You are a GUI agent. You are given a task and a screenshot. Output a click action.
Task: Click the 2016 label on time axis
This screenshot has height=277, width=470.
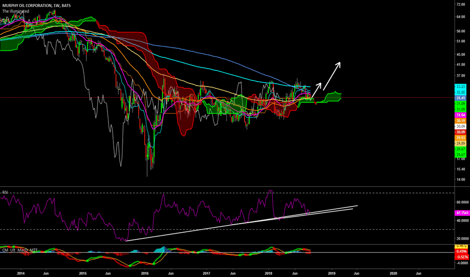point(145,273)
